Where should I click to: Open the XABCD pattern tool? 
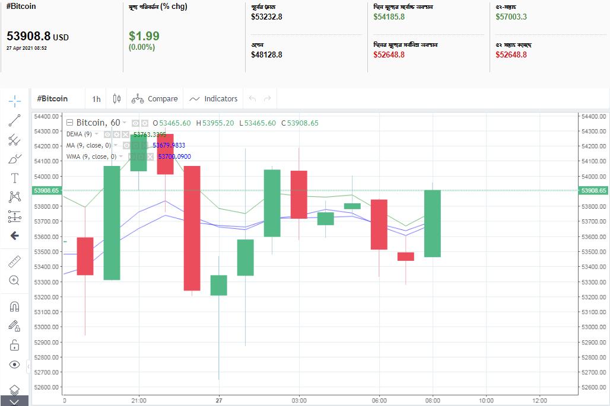pos(15,197)
